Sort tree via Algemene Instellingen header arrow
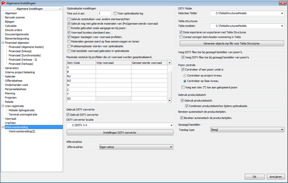Viewport: 288px width, 183px height. point(60,8)
